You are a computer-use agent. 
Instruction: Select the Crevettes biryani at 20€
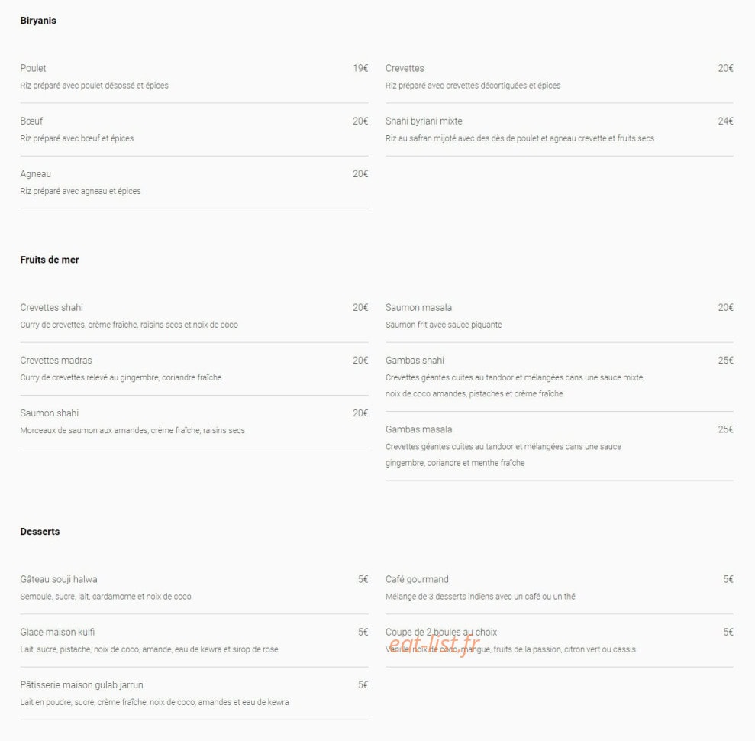coord(559,76)
